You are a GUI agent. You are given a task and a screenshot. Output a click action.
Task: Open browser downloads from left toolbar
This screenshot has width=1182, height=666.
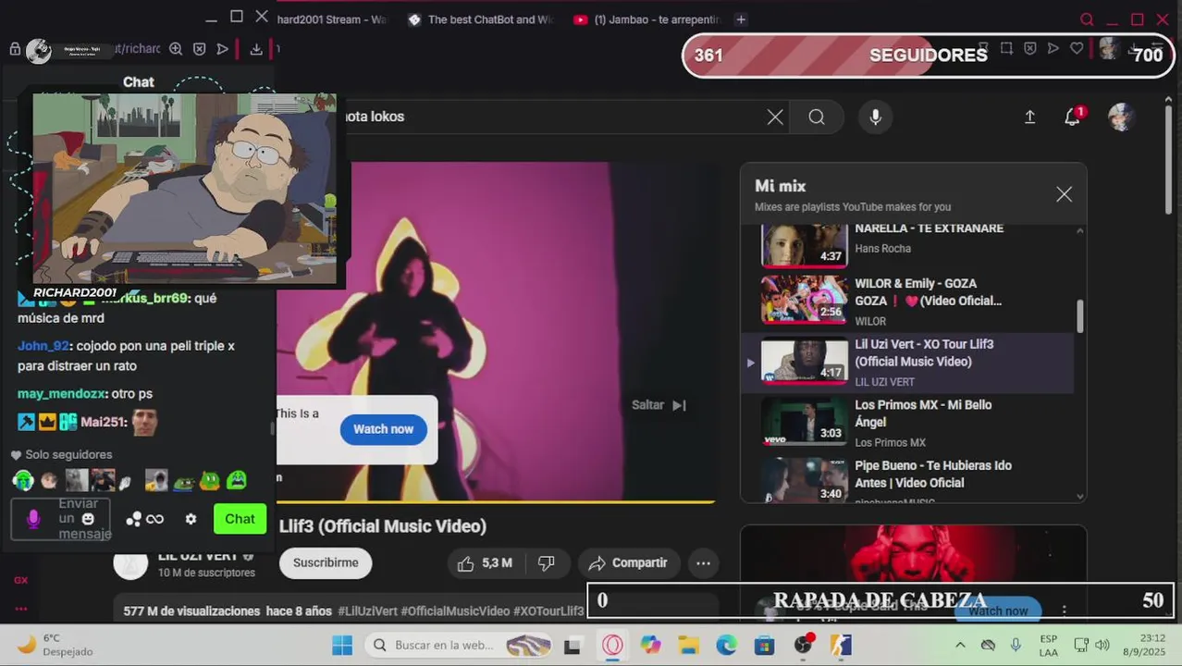pos(256,49)
